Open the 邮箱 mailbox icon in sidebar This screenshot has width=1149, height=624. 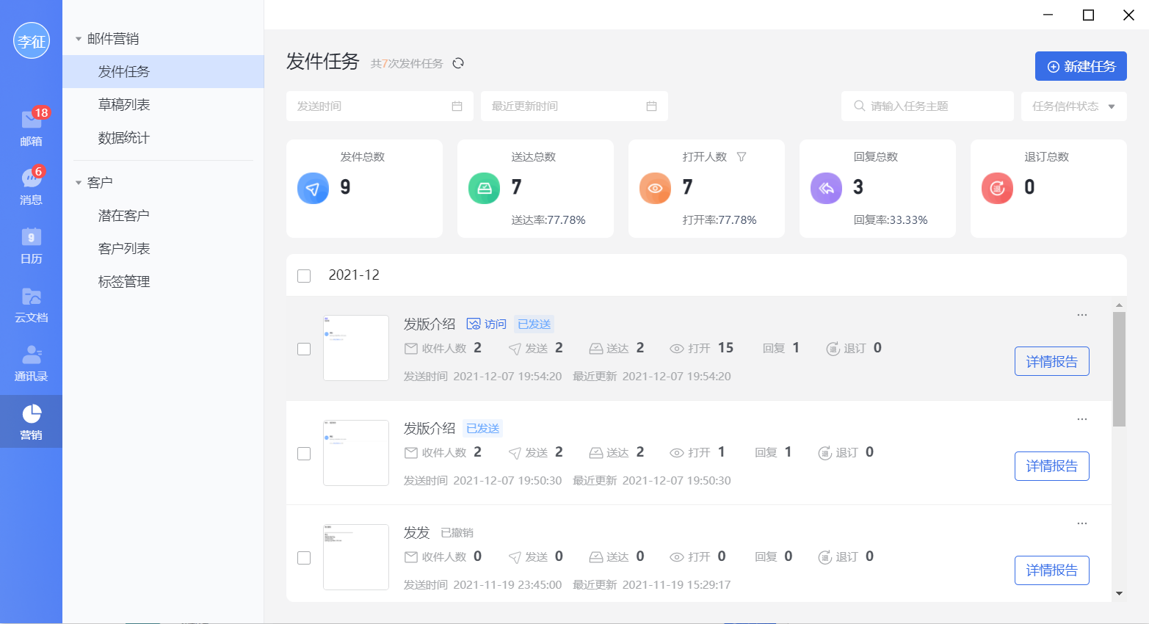(31, 126)
